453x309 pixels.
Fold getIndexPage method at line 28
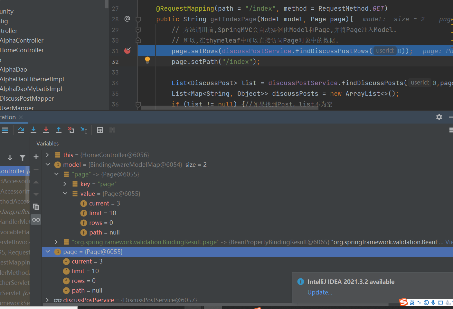tap(138, 19)
